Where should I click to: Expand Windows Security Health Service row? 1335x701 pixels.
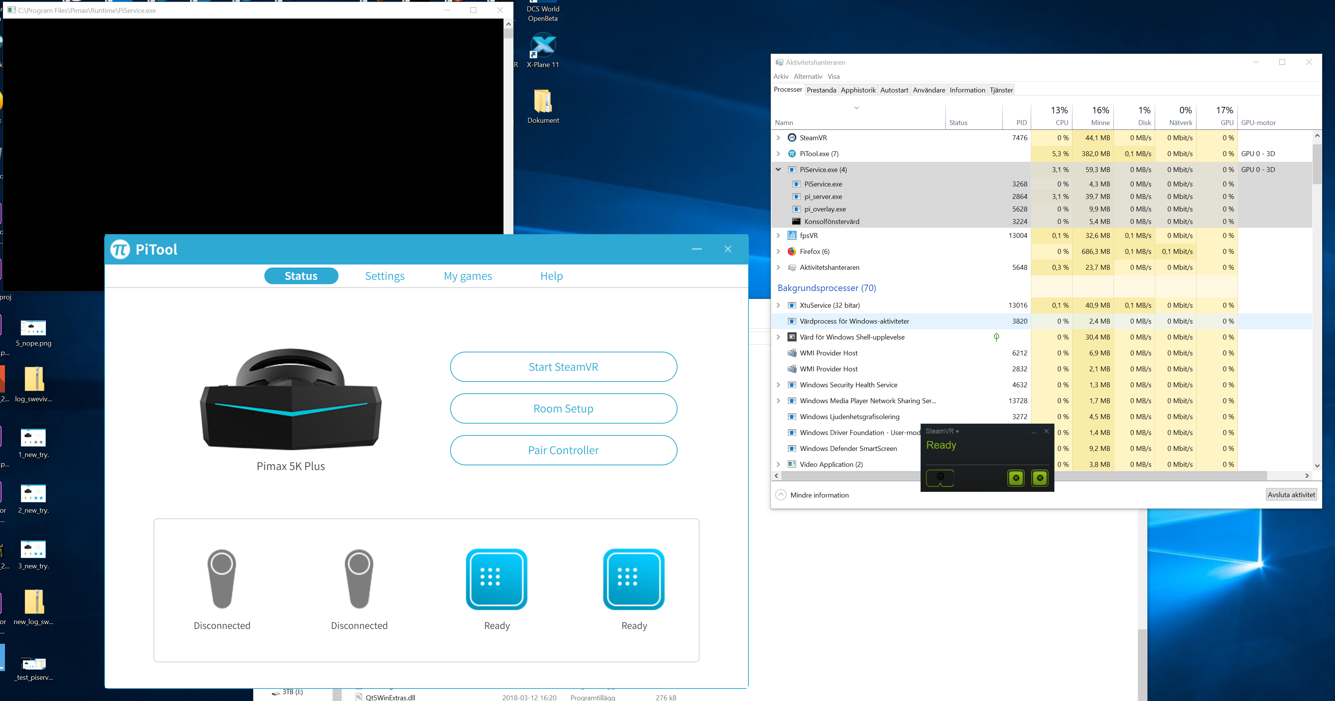point(778,385)
